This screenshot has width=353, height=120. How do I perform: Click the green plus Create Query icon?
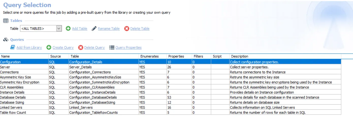pos(49,47)
